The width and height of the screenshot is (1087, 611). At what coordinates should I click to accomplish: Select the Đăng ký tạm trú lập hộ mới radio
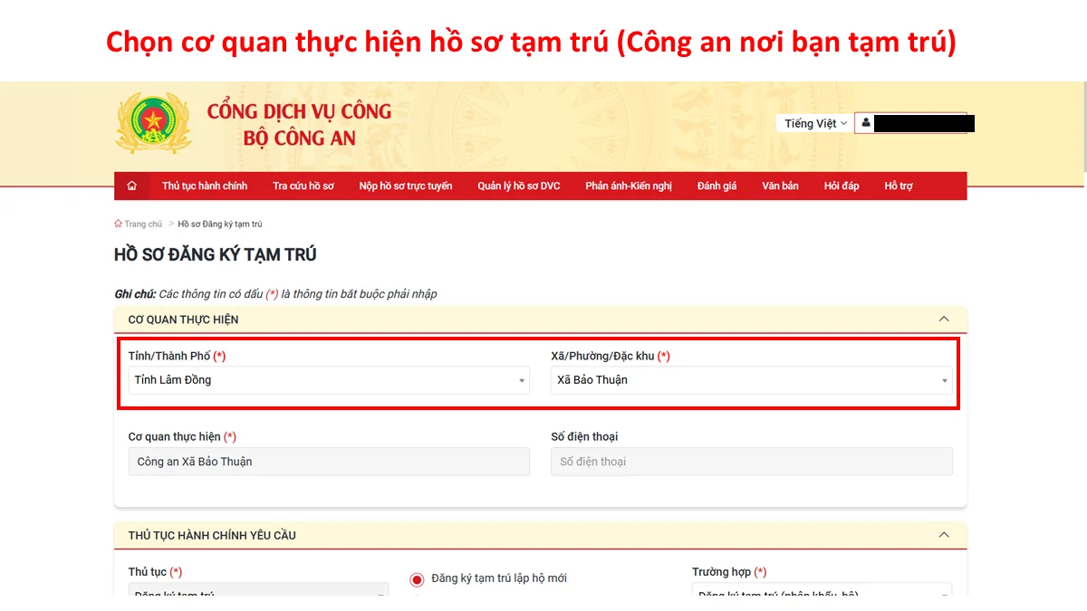417,579
